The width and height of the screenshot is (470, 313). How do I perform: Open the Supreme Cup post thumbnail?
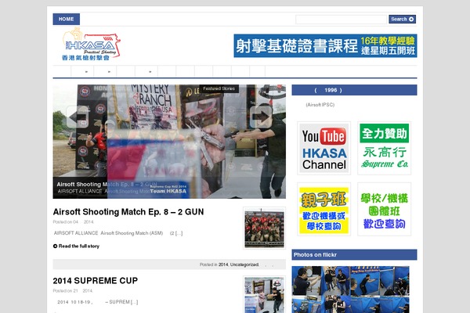click(x=264, y=295)
